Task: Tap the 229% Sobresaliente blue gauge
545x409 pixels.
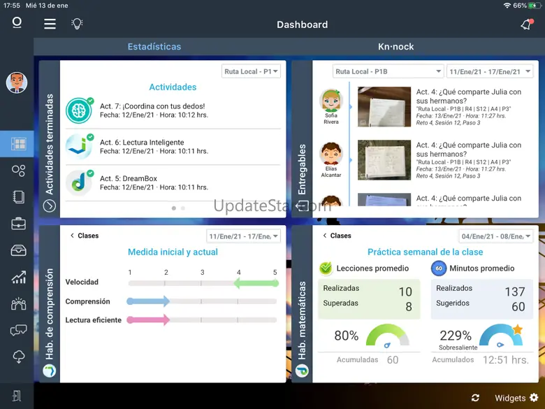Action: (501, 335)
